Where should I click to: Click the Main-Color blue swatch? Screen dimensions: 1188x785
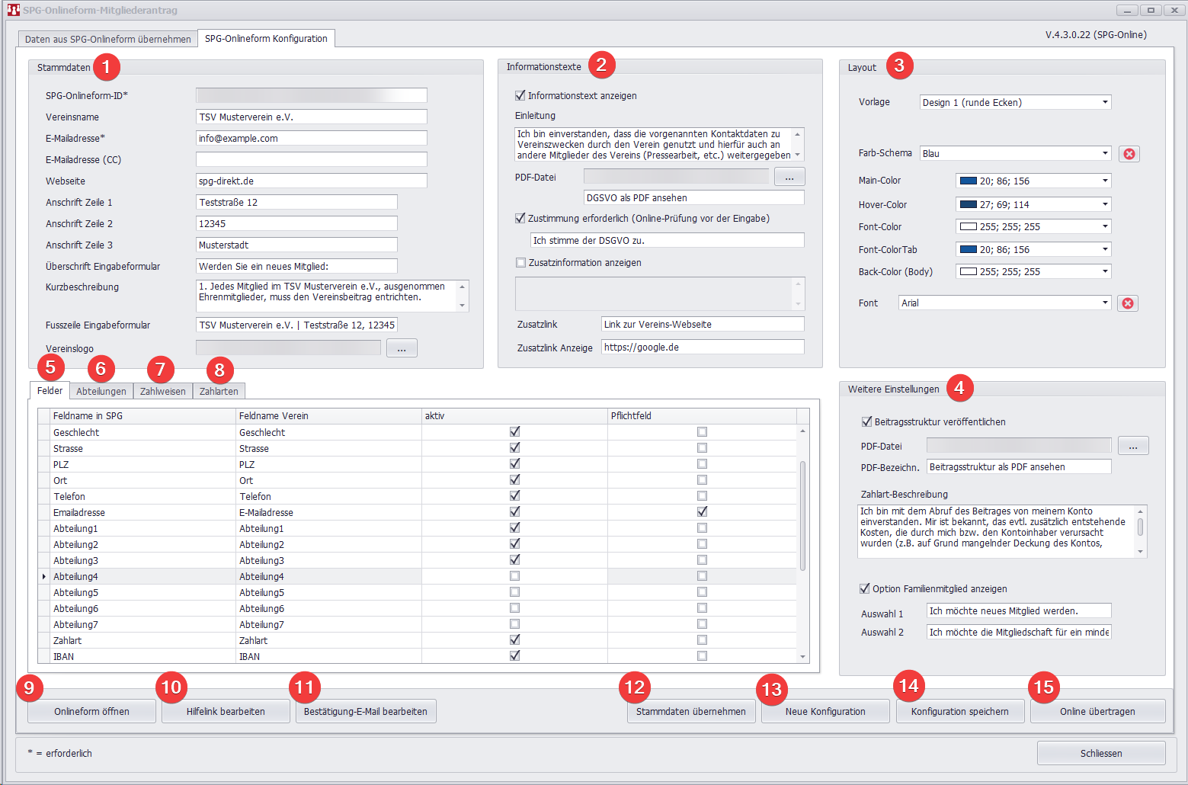(968, 181)
